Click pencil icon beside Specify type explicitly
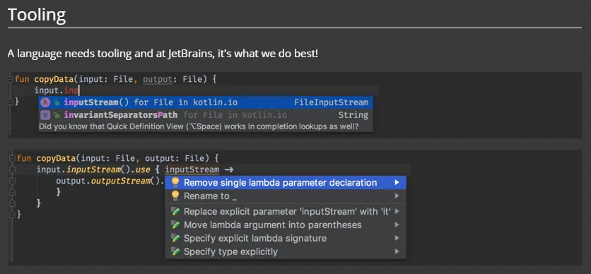The height and width of the screenshot is (274, 591). [x=175, y=252]
